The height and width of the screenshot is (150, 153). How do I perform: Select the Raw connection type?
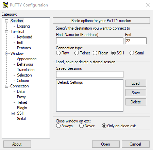pos(58,53)
